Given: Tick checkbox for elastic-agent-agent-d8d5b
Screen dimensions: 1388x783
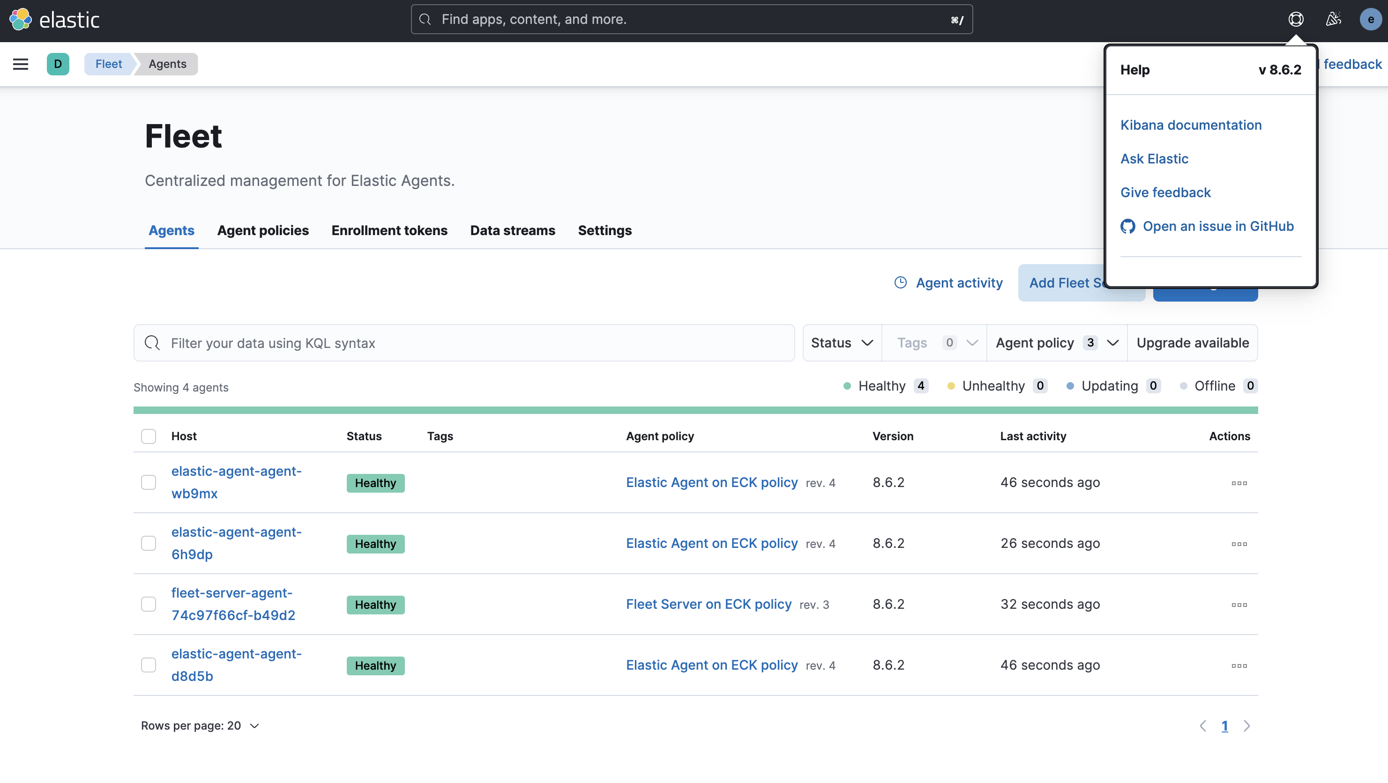Looking at the screenshot, I should [x=148, y=665].
